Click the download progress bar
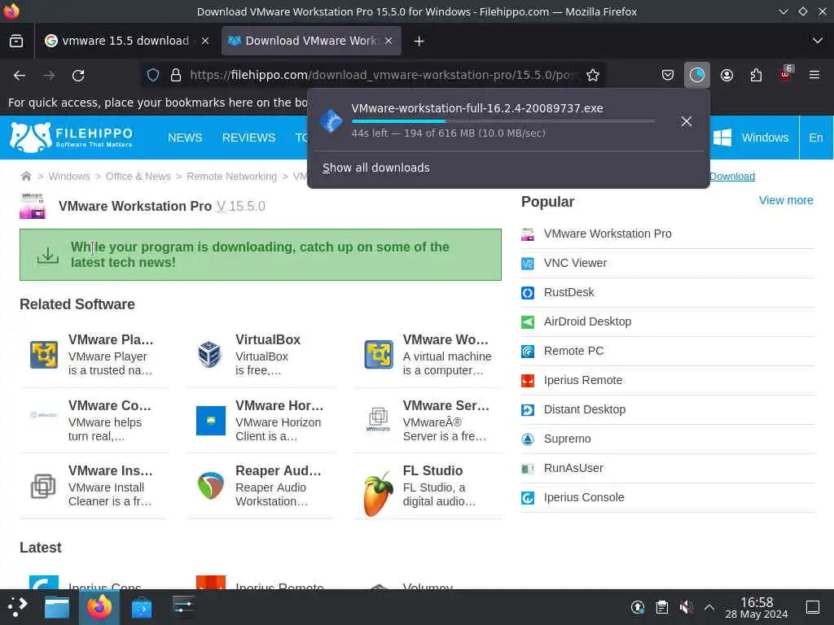 point(503,121)
